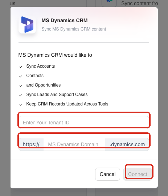Image resolution: width=168 pixels, height=196 pixels.
Task: Click 'Sync MS Dynamics CRM content' subtitle
Action: (74, 29)
